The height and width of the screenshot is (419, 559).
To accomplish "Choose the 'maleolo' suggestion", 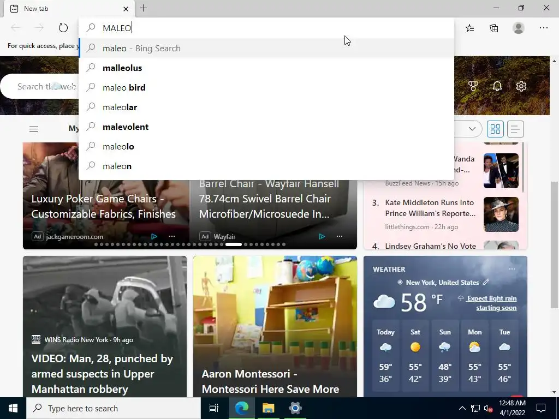I will point(266,146).
